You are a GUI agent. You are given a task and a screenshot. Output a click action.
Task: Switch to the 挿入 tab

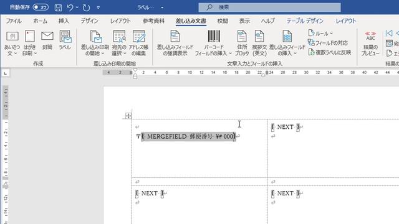pyautogui.click(x=64, y=21)
